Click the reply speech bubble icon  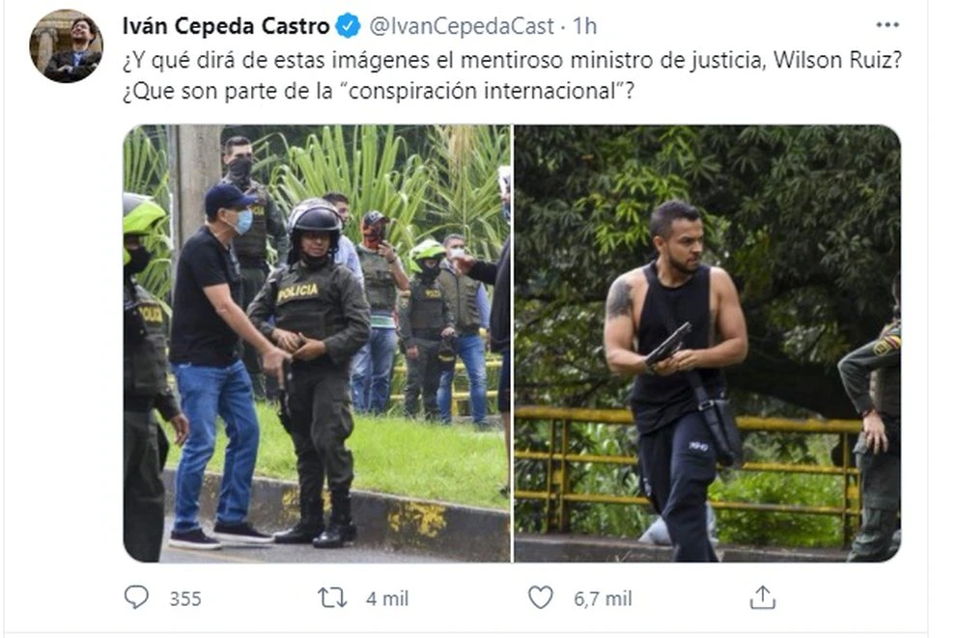(136, 597)
